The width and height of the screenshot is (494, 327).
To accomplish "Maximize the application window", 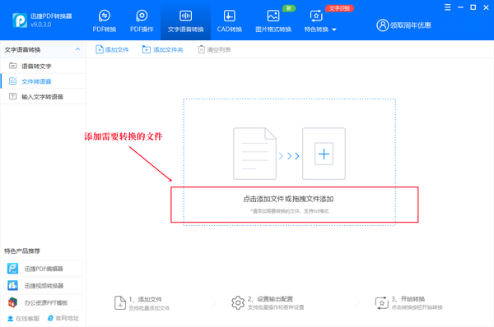I will [473, 7].
